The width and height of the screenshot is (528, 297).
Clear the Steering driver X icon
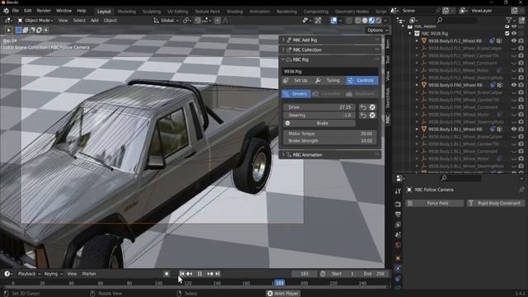pos(372,115)
